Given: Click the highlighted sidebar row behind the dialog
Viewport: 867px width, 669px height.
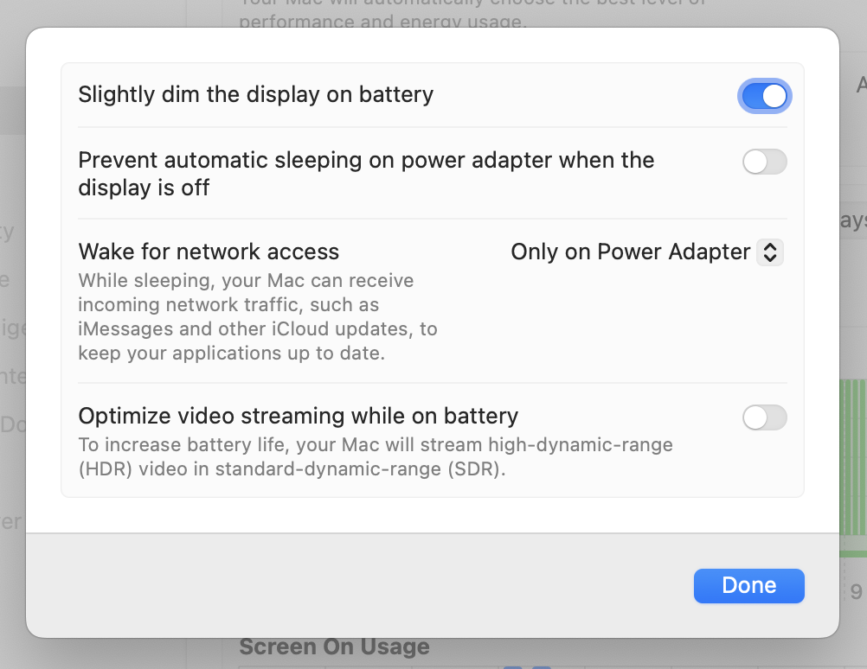Looking at the screenshot, I should point(12,110).
